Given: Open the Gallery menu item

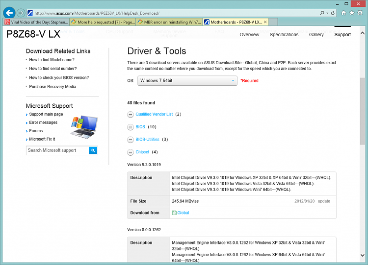Looking at the screenshot, I should 316,35.
